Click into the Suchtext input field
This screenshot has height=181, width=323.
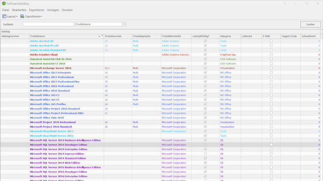pos(48,24)
